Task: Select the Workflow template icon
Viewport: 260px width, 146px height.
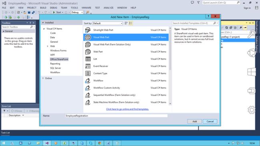Action: point(88,81)
